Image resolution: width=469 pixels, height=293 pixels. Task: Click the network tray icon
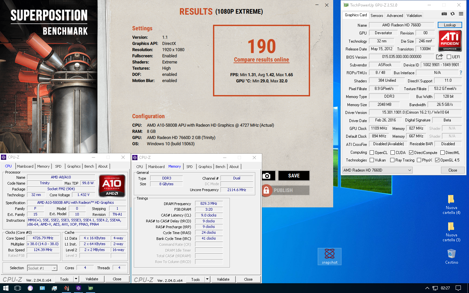click(x=435, y=288)
